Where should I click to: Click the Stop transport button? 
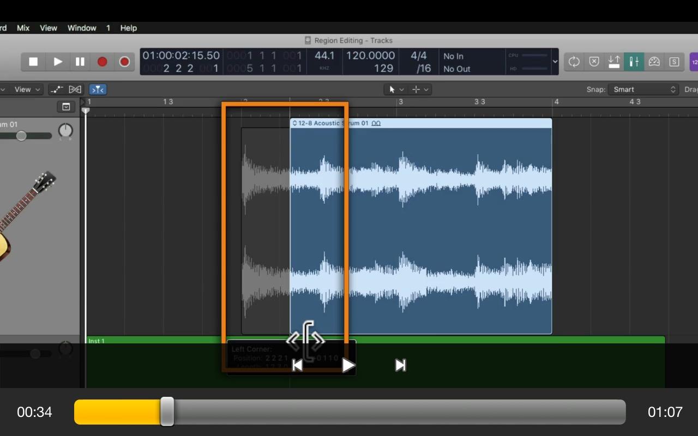point(33,62)
